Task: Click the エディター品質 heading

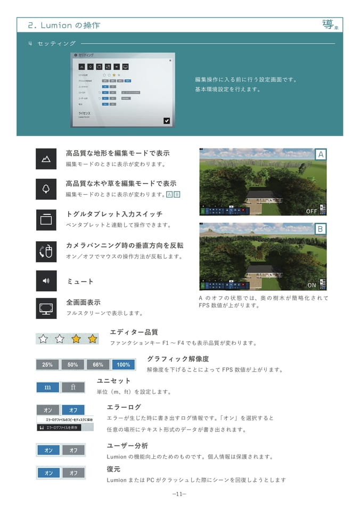Action: click(134, 332)
